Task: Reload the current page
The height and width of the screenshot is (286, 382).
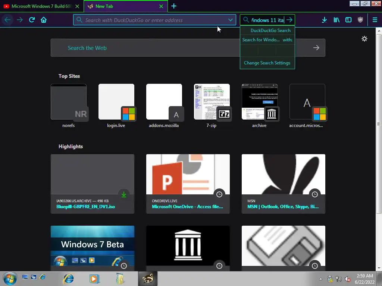Action: (32, 20)
